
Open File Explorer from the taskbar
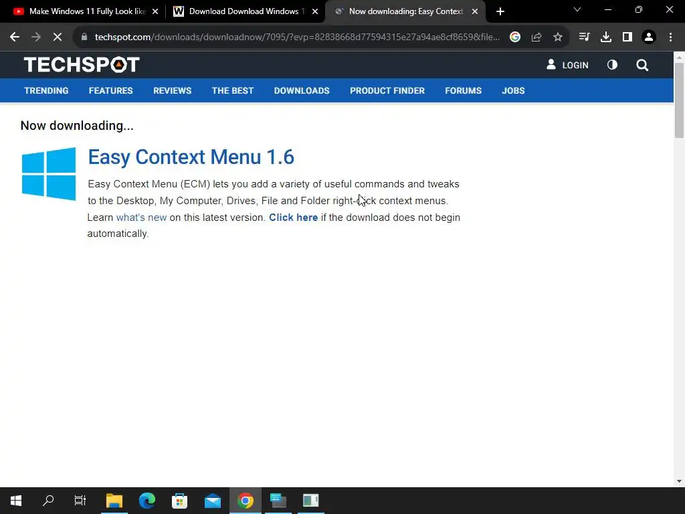114,501
